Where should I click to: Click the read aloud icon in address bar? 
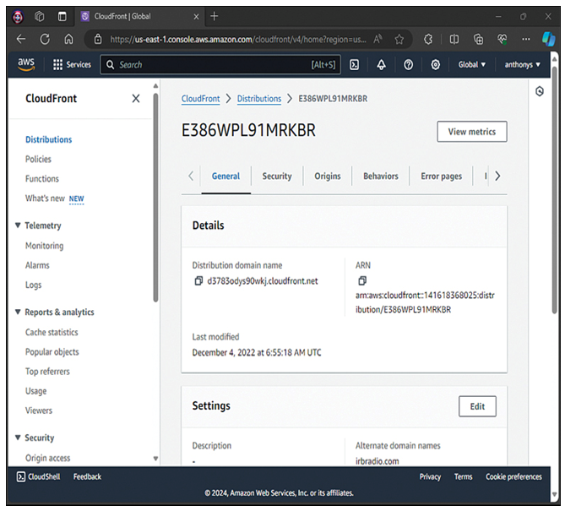[x=378, y=39]
